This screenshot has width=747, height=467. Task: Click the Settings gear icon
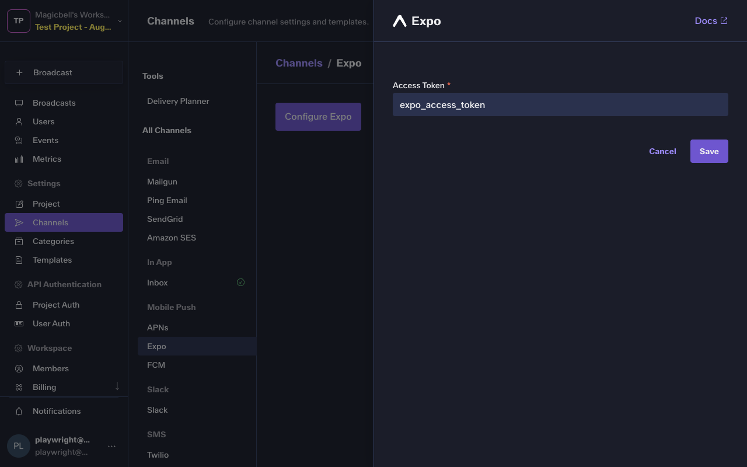click(18, 183)
